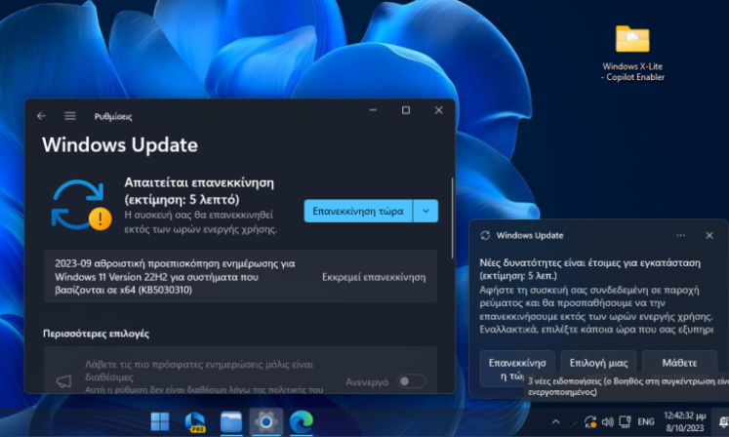Select the KB5030310 cumulative update entry
The image size is (729, 437).
pos(240,277)
